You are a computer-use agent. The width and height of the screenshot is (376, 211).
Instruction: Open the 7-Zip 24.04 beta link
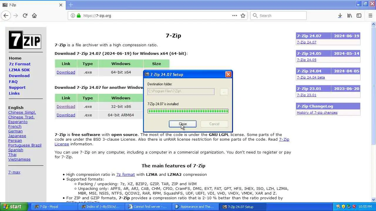point(311,77)
